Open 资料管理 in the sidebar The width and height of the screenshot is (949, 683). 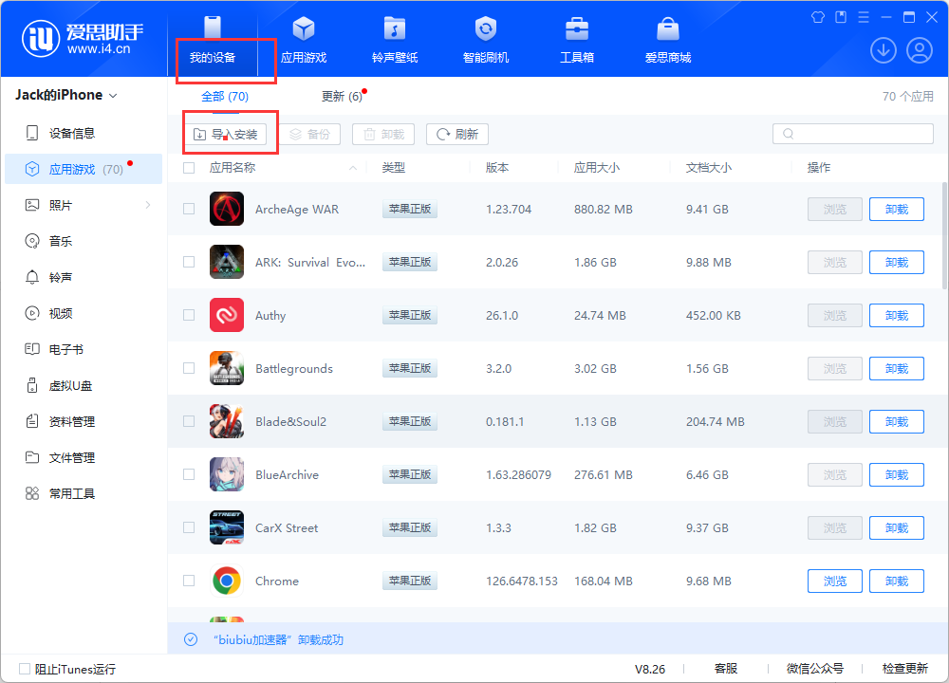[84, 421]
